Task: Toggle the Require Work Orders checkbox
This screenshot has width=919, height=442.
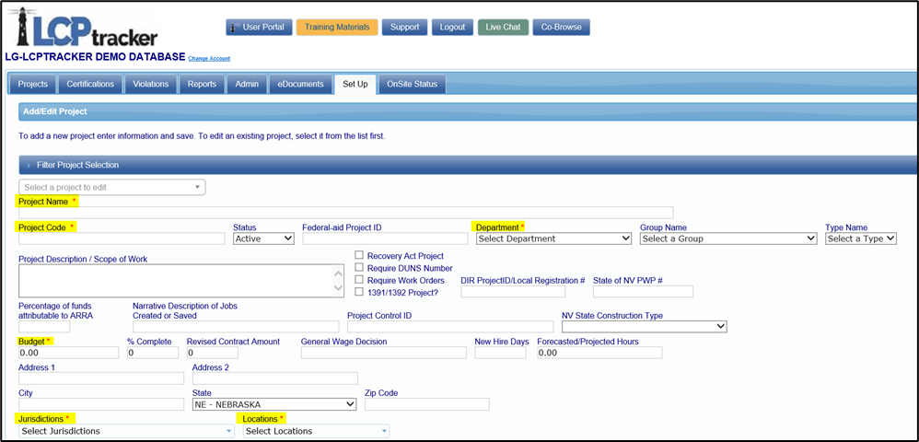Action: 359,280
